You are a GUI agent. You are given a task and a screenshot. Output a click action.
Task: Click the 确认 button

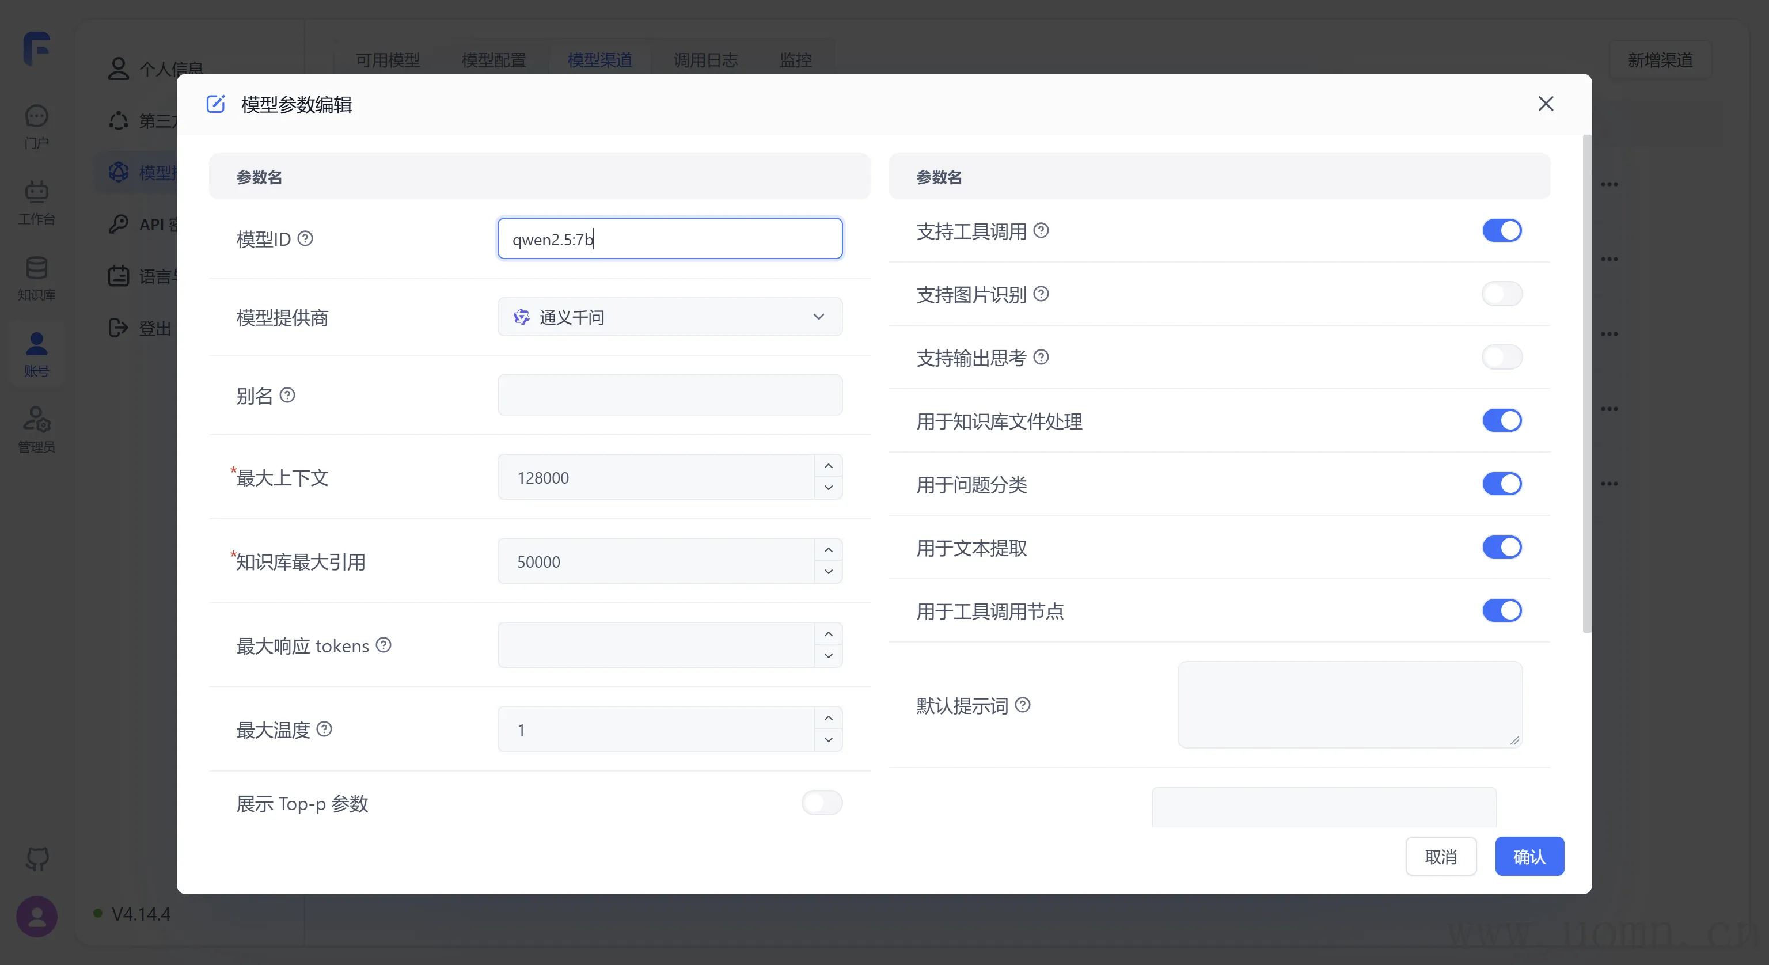coord(1529,857)
